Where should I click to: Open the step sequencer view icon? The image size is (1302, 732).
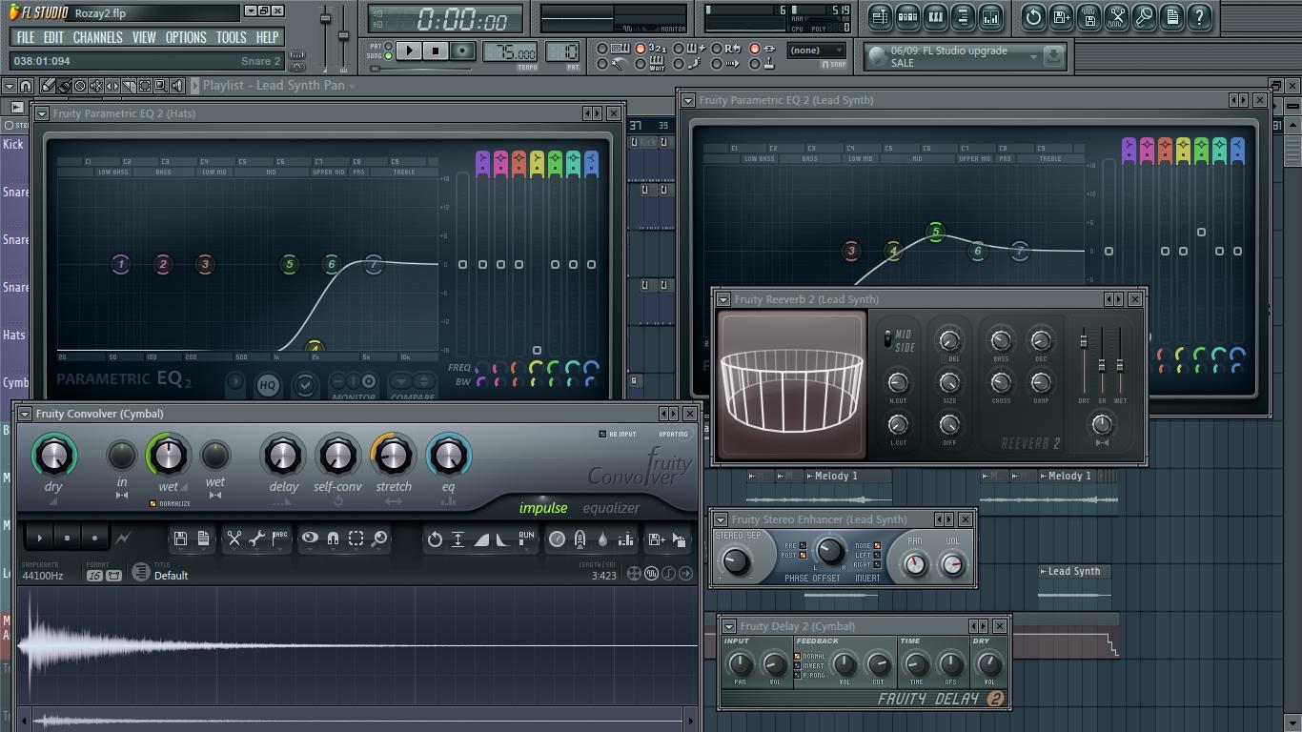click(907, 16)
